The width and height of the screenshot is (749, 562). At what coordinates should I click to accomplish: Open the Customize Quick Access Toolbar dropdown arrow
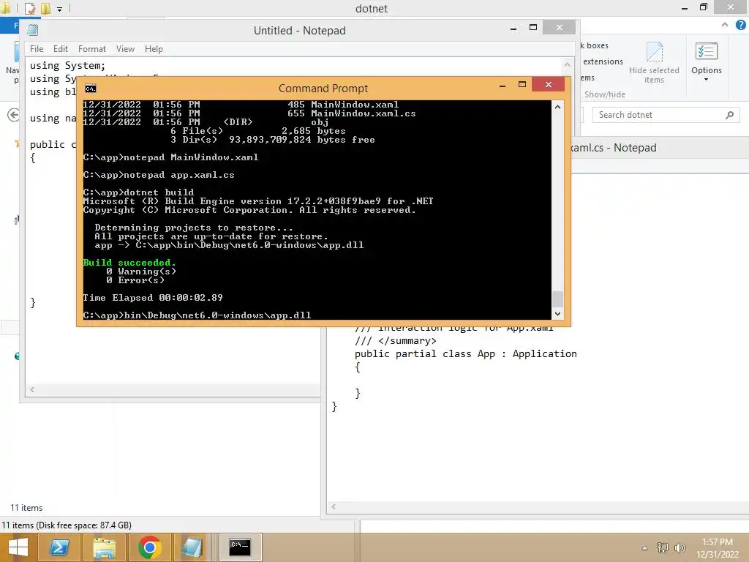pyautogui.click(x=60, y=9)
